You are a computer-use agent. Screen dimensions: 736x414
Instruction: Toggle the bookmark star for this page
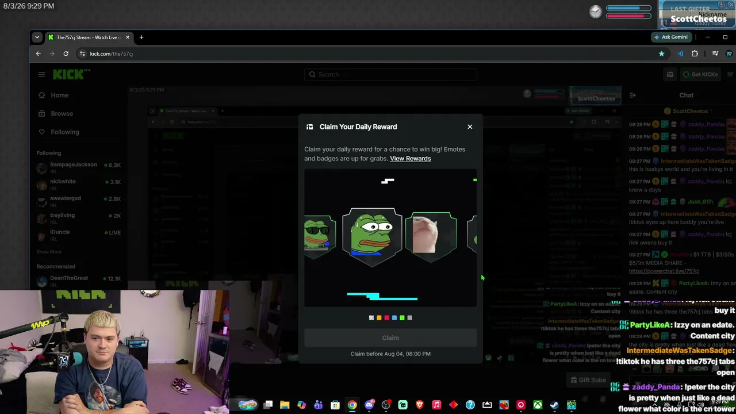(661, 53)
